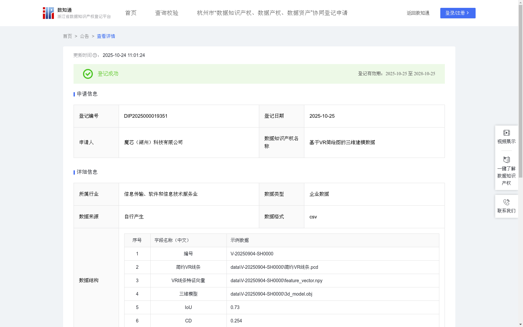Click the green success checkmark icon
523x327 pixels.
pyautogui.click(x=87, y=74)
